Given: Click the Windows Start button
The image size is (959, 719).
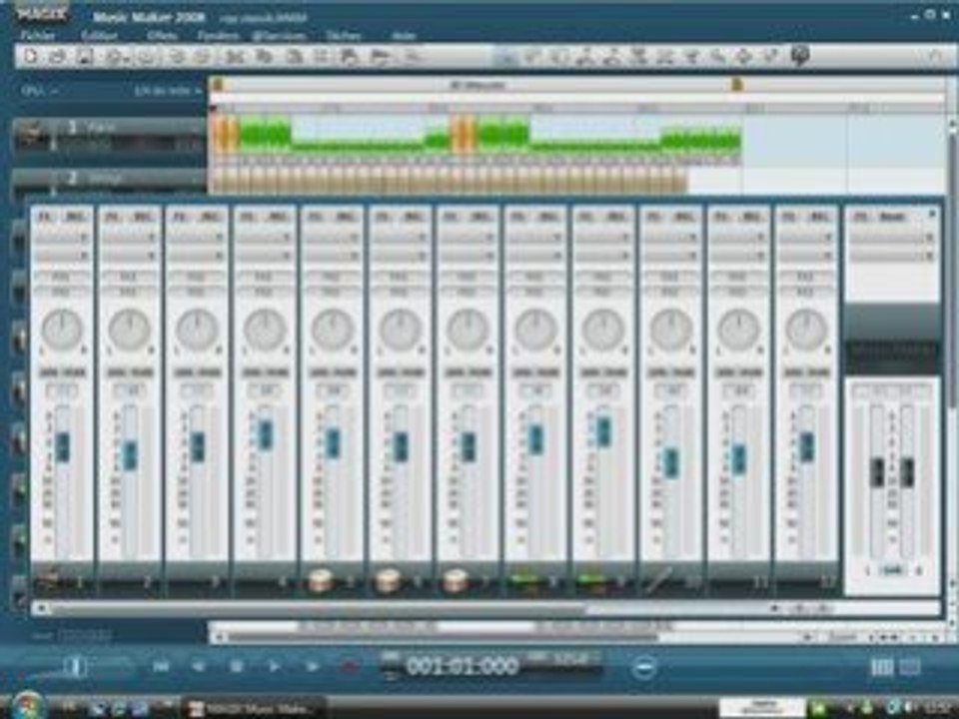Looking at the screenshot, I should [28, 706].
